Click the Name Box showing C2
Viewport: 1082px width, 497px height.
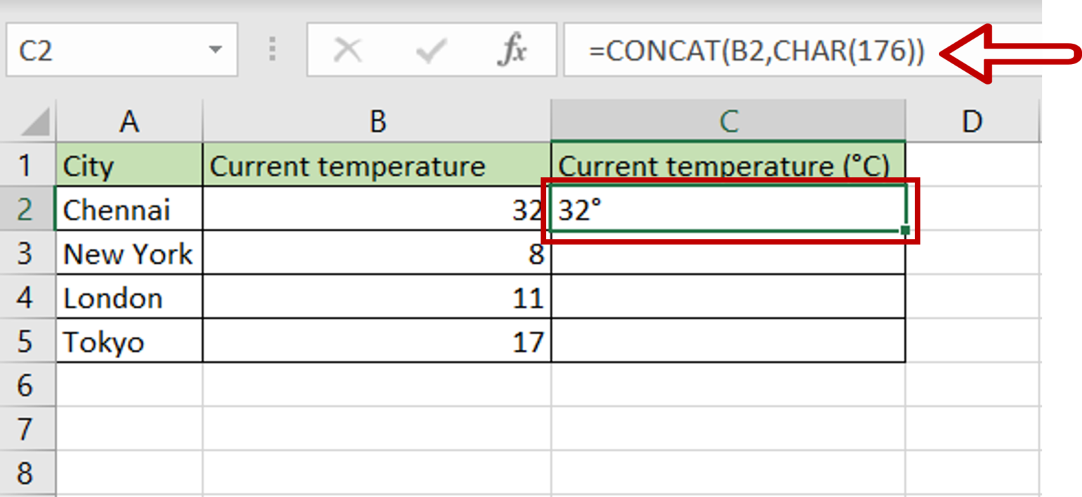click(121, 50)
